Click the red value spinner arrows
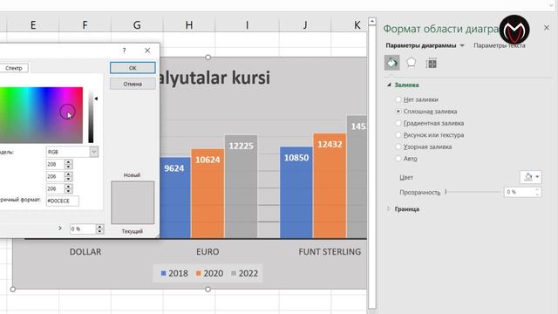The height and width of the screenshot is (314, 558). point(68,165)
